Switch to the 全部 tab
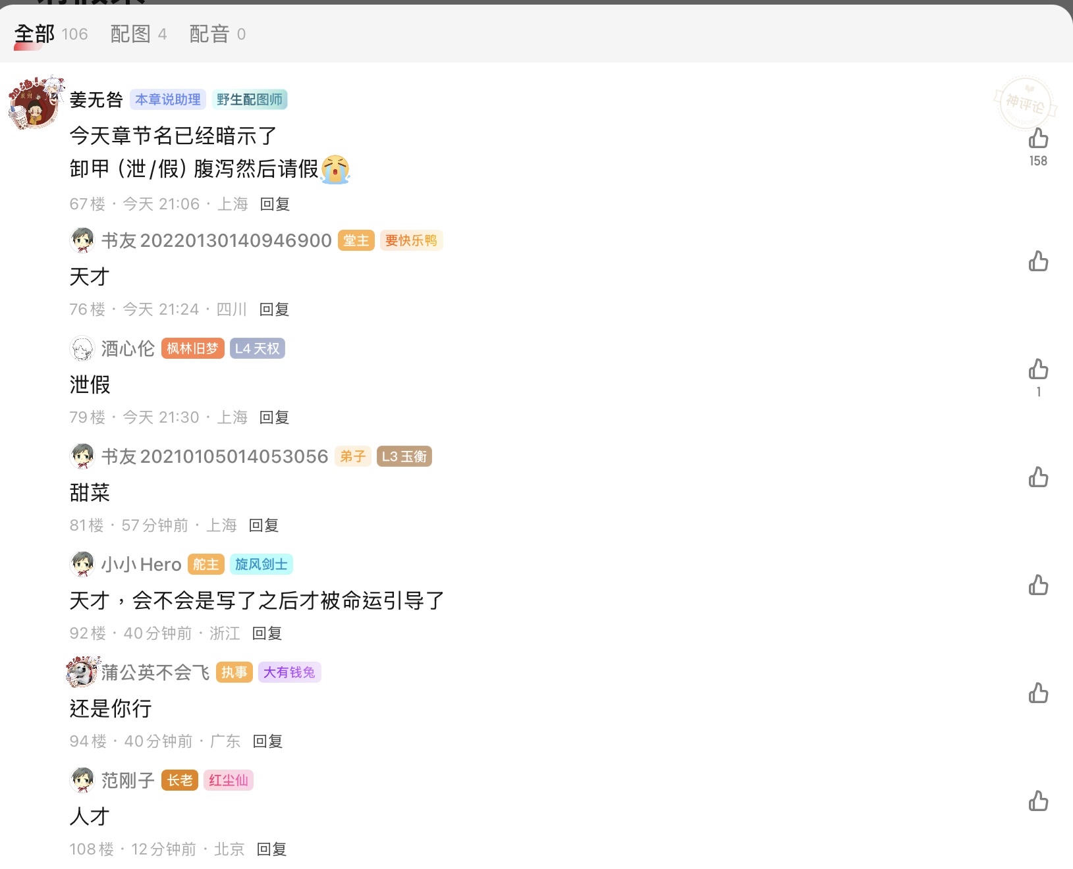Viewport: 1073px width, 869px height. [35, 34]
